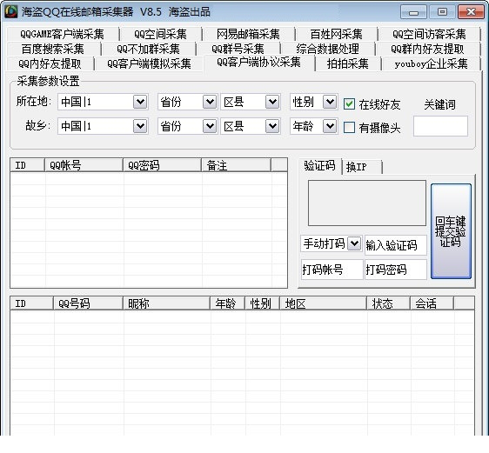Click the 关键词 input field

[x=440, y=126]
